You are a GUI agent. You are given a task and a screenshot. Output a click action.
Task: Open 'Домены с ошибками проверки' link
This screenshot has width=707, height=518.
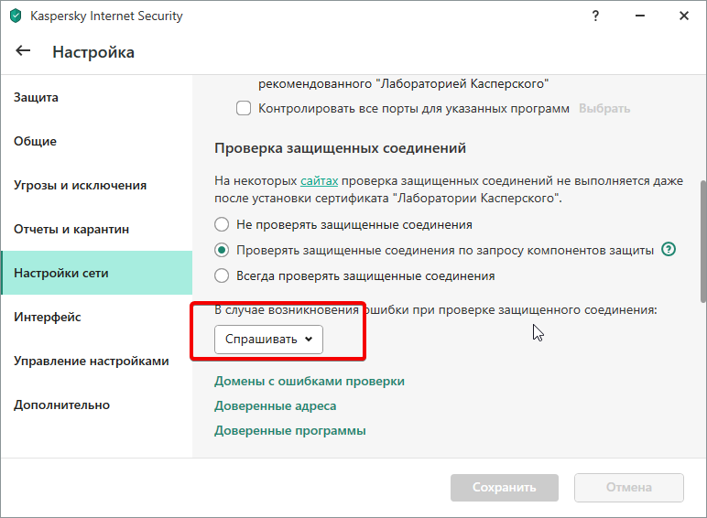(310, 381)
